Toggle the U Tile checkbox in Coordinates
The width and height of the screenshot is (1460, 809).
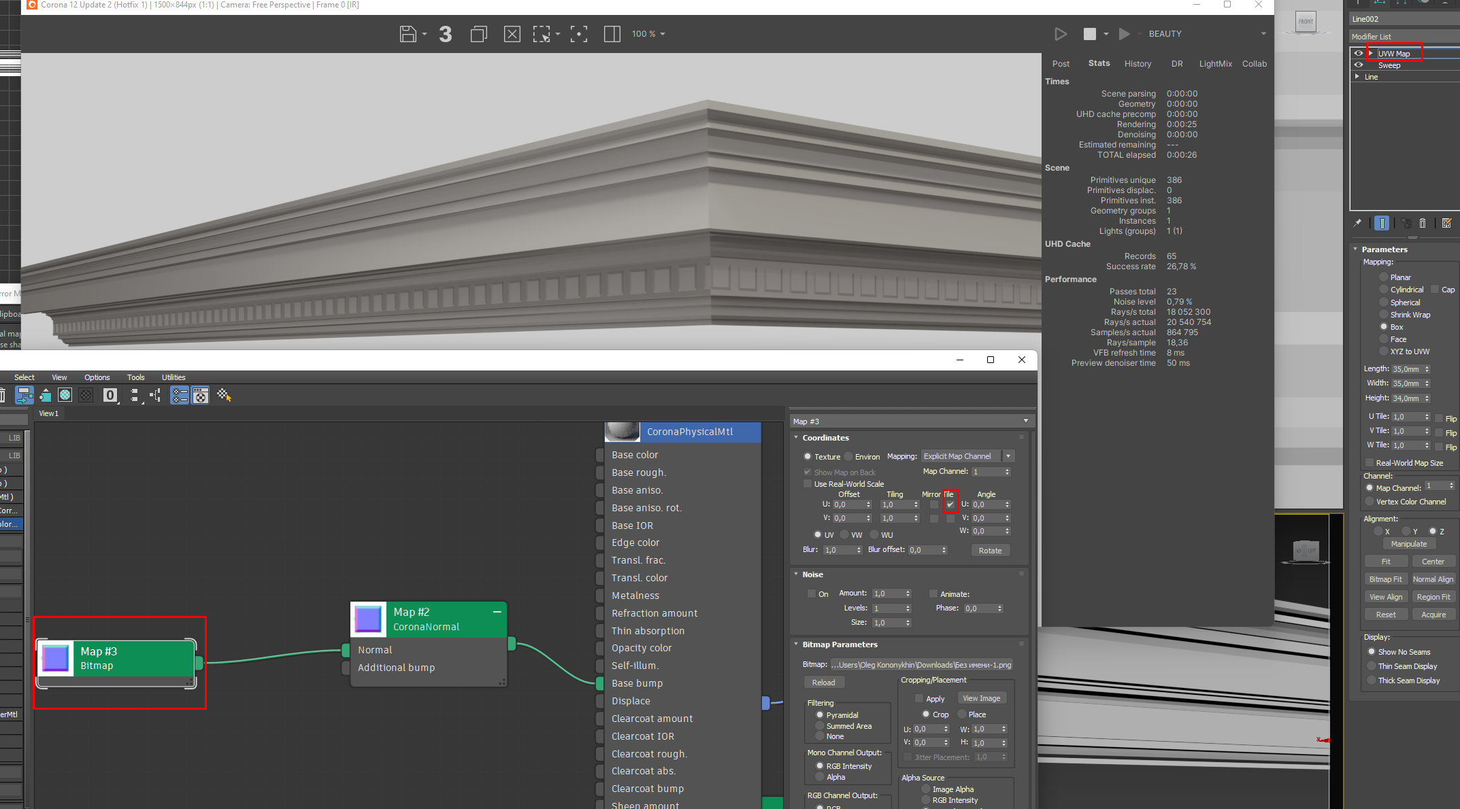click(950, 504)
